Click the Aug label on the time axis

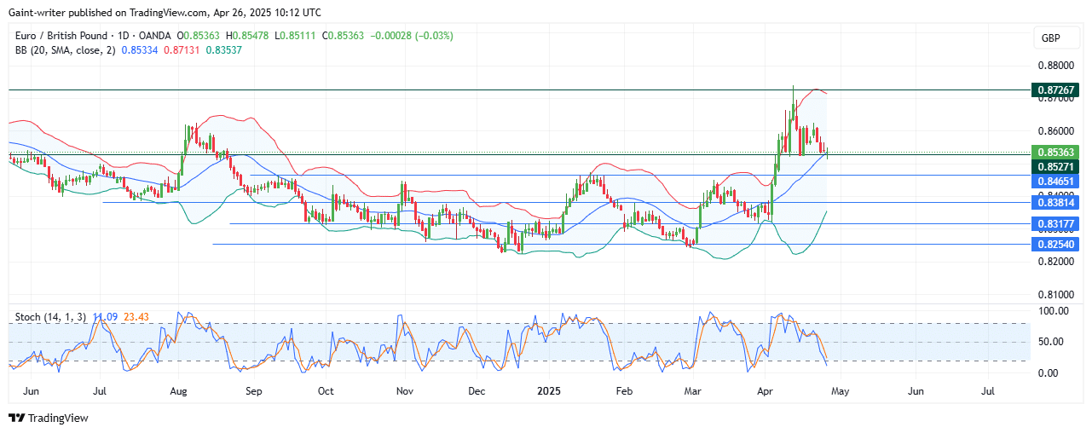point(177,391)
